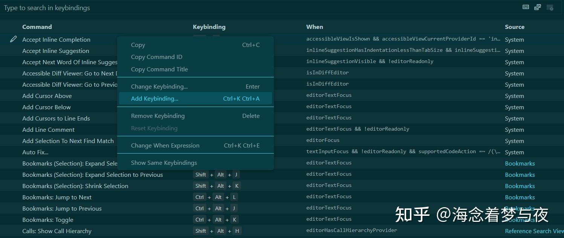Choose "Add Keybinding..." menu entry

coord(154,98)
